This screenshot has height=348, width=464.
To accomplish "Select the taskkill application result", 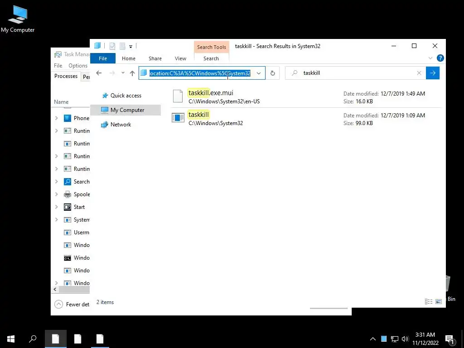I will tap(307, 119).
